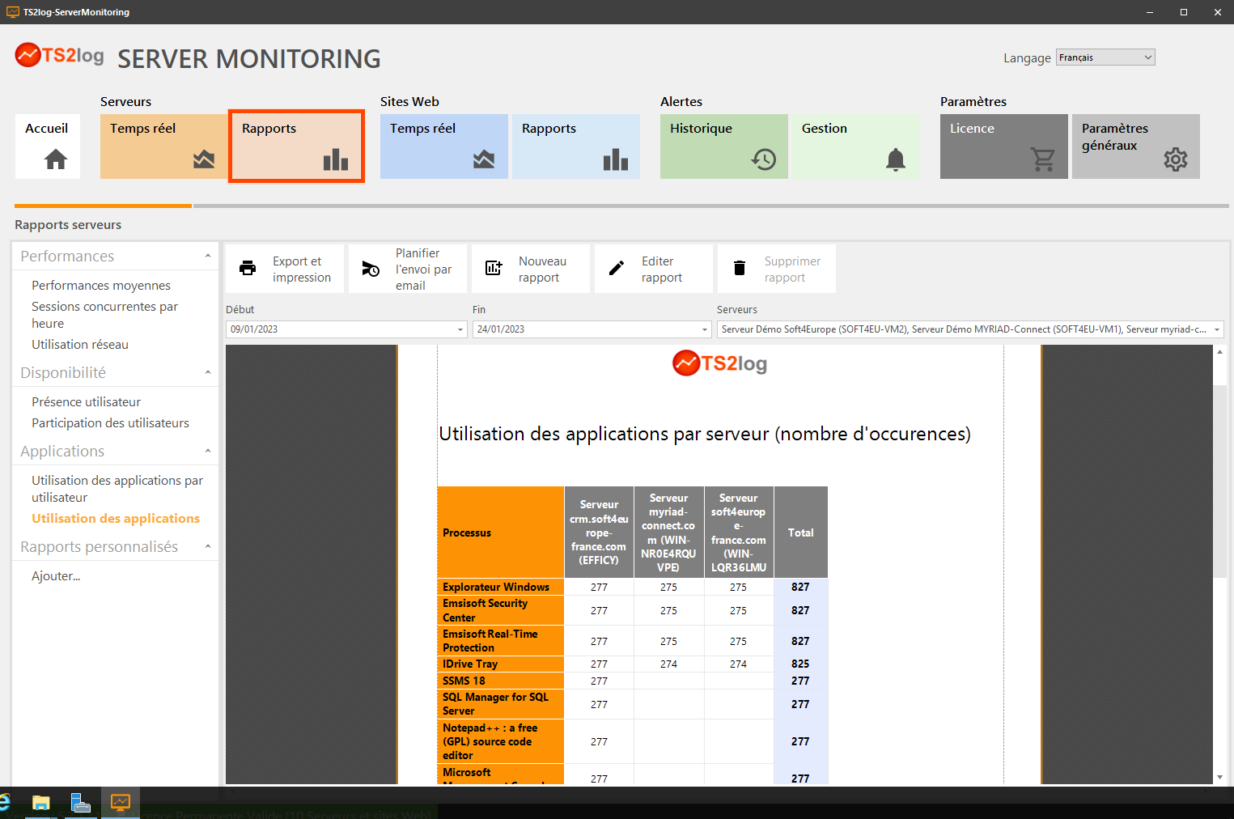Click the TS2log logo in the header

pyautogui.click(x=60, y=56)
